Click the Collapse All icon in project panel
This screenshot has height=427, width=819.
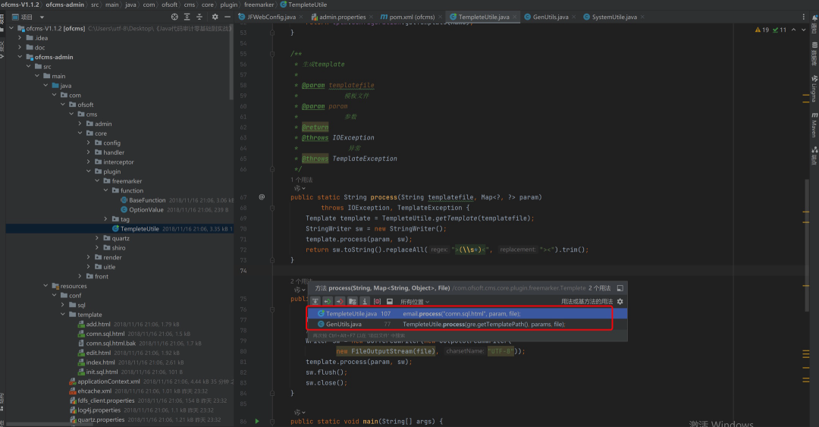click(x=199, y=17)
